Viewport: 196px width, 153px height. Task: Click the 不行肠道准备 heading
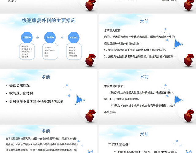click(119, 145)
